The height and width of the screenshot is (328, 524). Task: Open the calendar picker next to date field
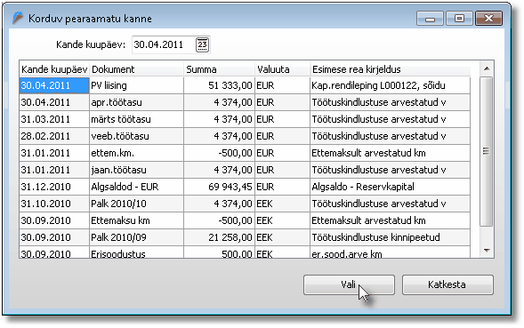(x=202, y=44)
